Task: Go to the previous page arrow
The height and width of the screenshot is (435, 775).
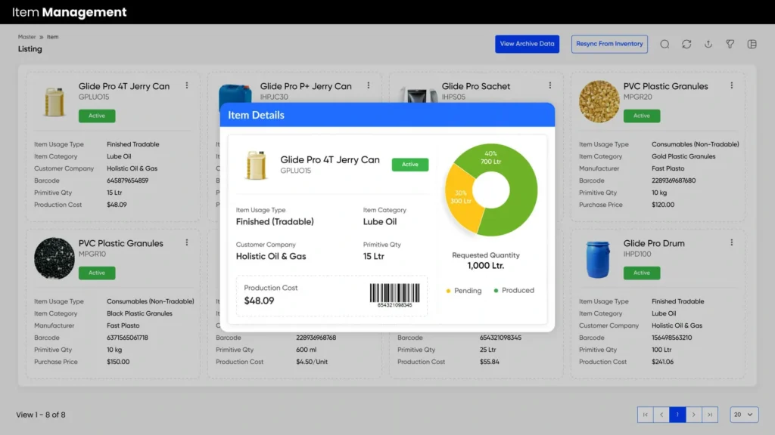Action: (x=661, y=415)
